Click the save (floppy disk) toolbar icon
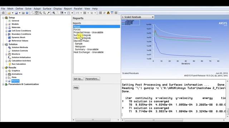The image size is (229, 128). (16, 13)
